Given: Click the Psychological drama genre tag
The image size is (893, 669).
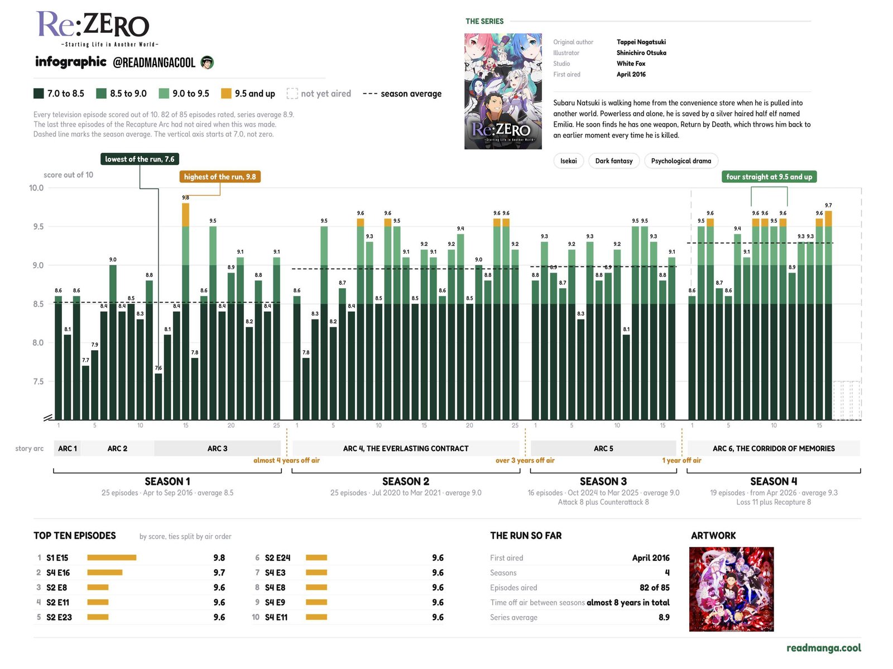Looking at the screenshot, I should (x=681, y=161).
